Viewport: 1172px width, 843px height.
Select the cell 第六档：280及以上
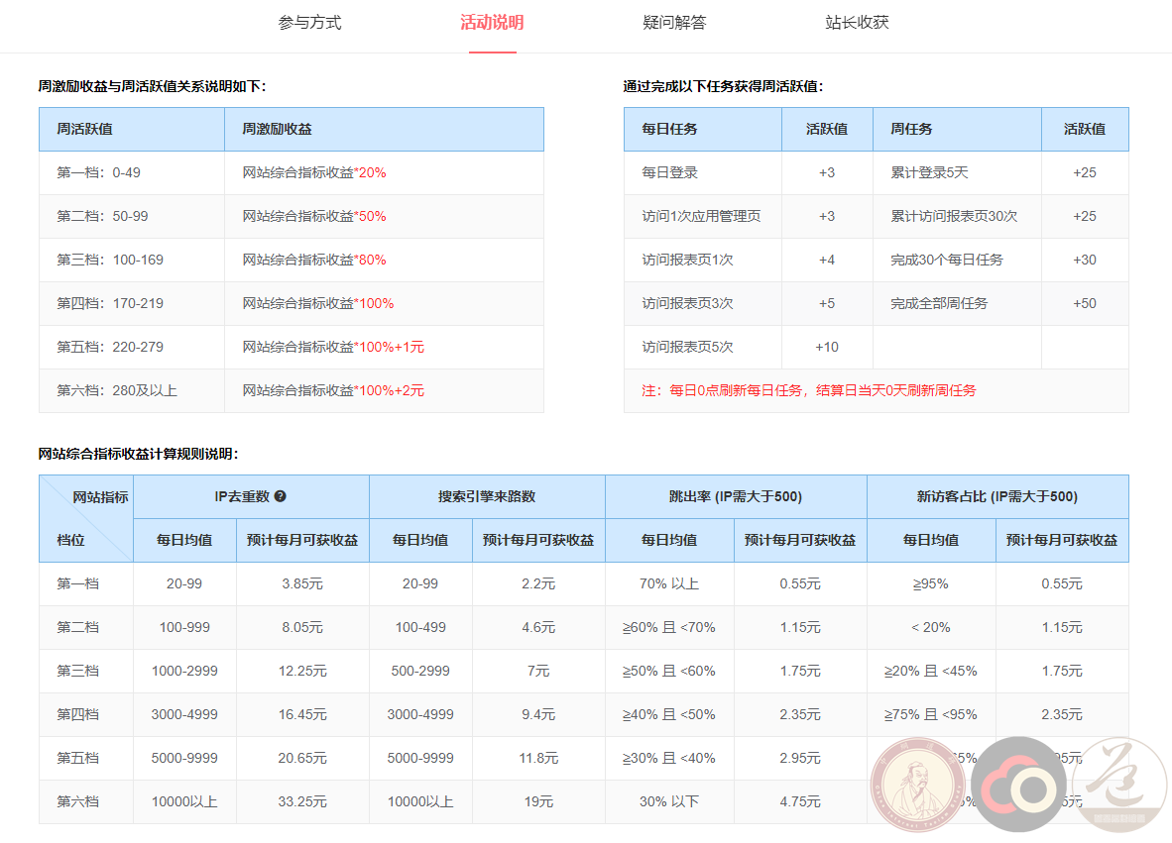[x=132, y=390]
